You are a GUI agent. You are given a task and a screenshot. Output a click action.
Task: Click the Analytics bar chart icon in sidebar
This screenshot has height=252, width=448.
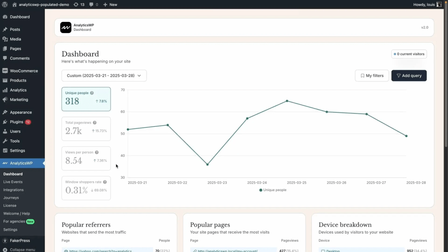5,90
